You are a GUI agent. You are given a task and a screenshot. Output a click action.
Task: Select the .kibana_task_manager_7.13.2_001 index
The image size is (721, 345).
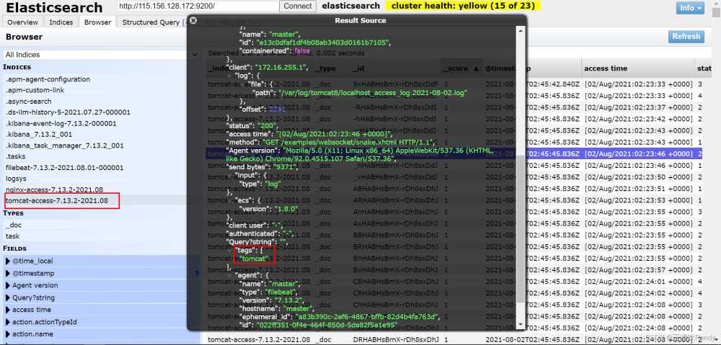[x=65, y=145]
